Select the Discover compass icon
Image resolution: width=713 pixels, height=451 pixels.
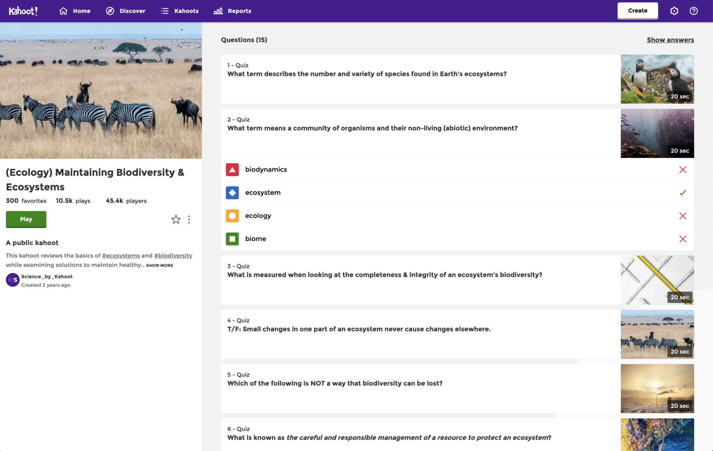click(x=110, y=11)
